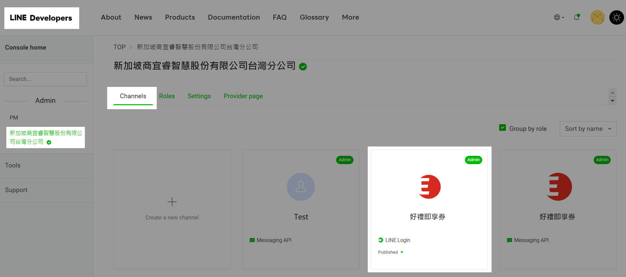Viewport: 626px width, 277px height.
Task: Click Messaging API icon on 好禮即享券 card
Action: coord(510,240)
